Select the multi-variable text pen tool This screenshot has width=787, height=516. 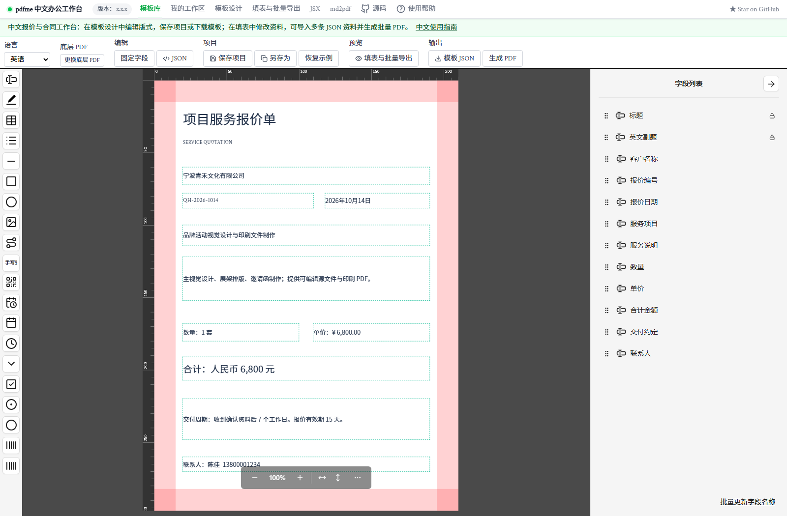(x=11, y=100)
